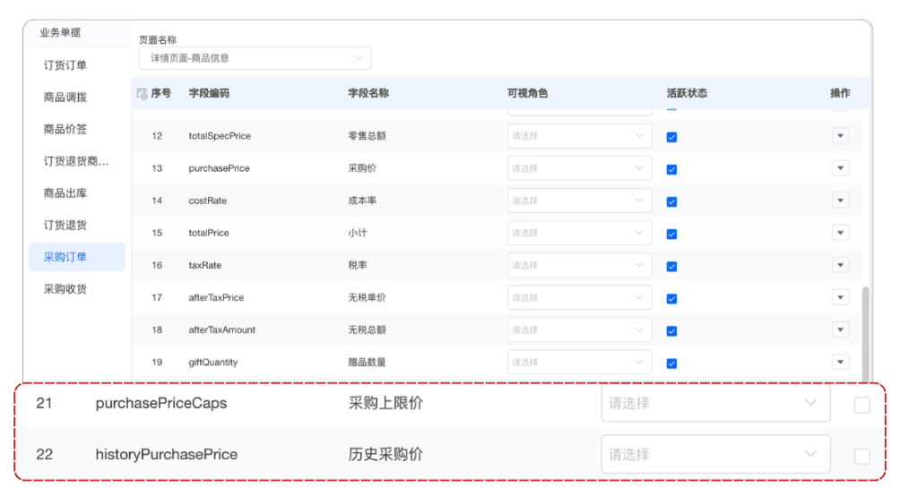Viewport: 900px width, 504px height.
Task: Open the action arrow for totalPrice row
Action: coord(840,233)
